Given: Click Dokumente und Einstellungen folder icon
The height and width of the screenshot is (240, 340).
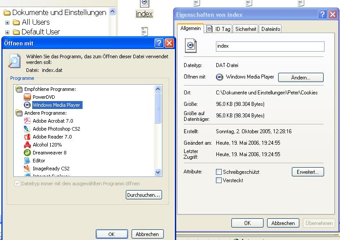Looking at the screenshot, I should (x=7, y=13).
